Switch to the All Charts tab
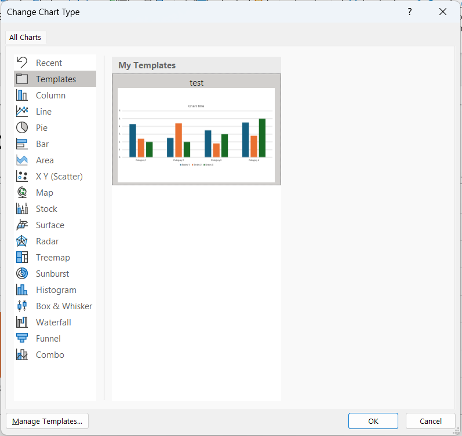This screenshot has height=436, width=462. (x=26, y=38)
